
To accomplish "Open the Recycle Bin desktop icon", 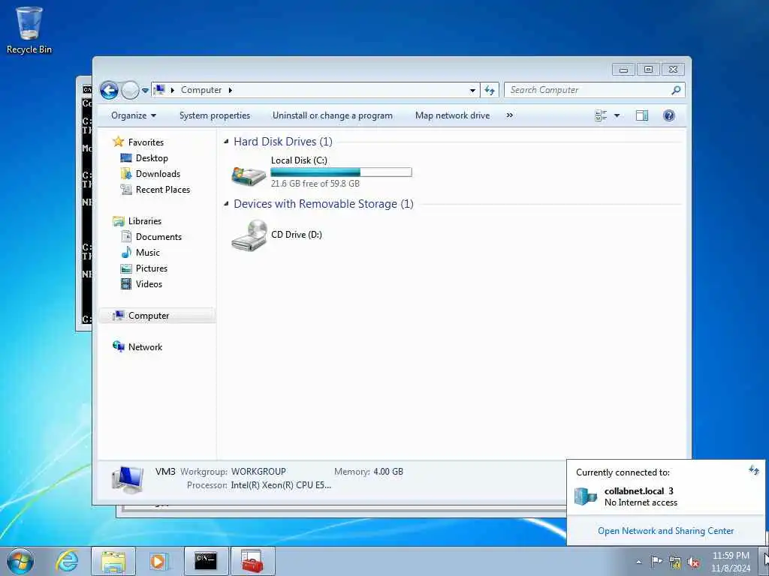I will coord(29,30).
